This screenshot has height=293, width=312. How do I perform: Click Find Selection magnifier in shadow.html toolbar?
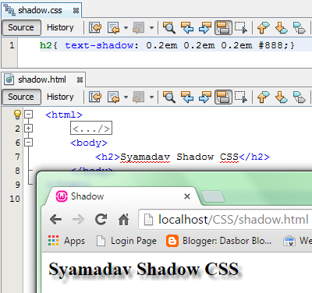pos(169,97)
